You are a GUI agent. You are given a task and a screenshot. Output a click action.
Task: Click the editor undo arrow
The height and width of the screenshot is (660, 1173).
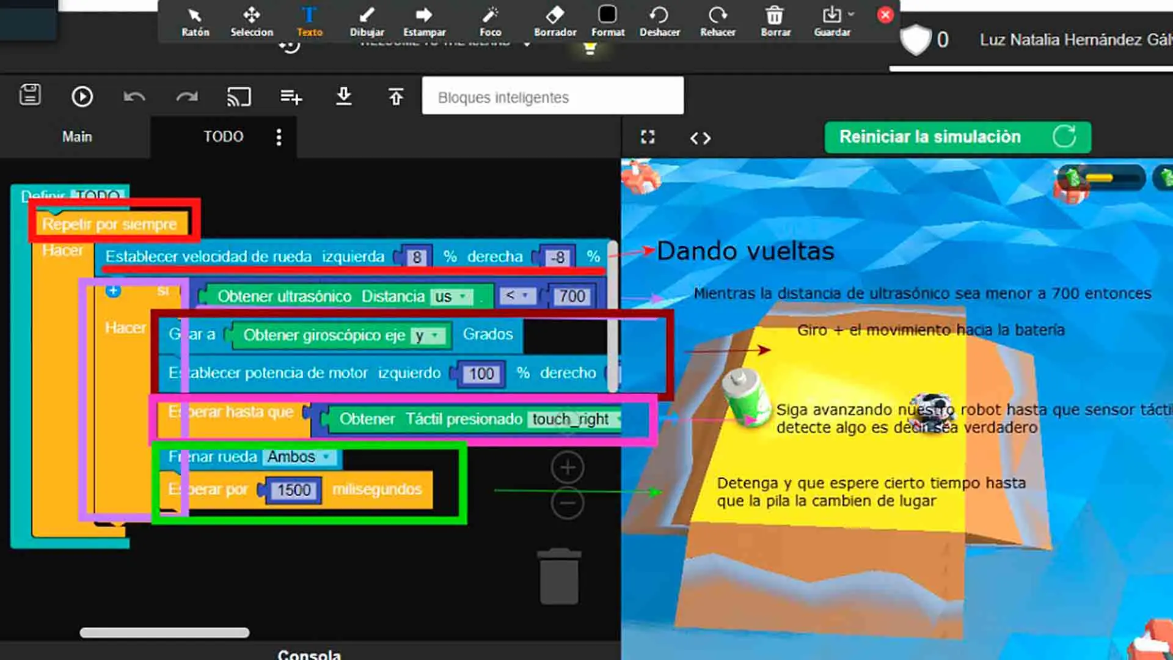pos(134,97)
